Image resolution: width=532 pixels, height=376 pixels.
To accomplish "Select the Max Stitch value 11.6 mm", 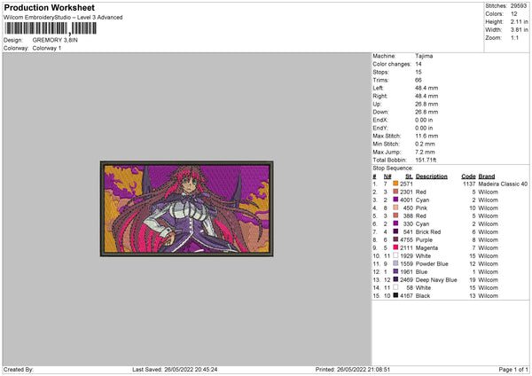I will (x=426, y=136).
